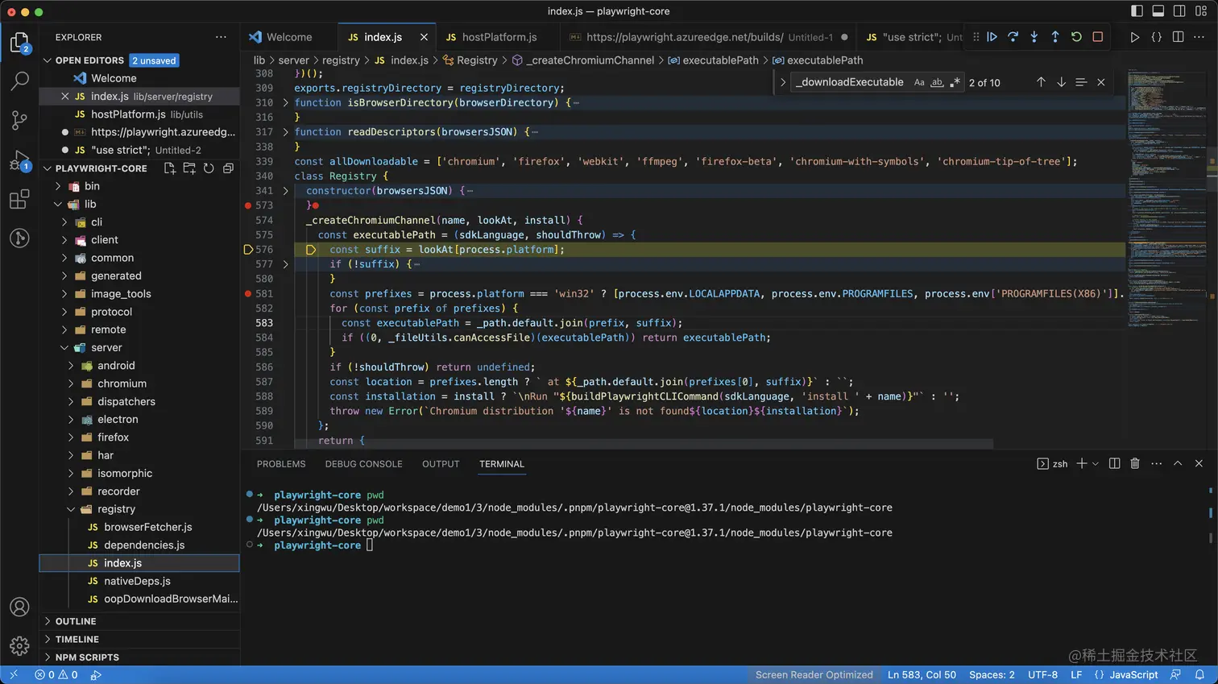Screen dimensions: 1218x684
Task: Expand the TIMELINE section
Action: tap(48, 639)
